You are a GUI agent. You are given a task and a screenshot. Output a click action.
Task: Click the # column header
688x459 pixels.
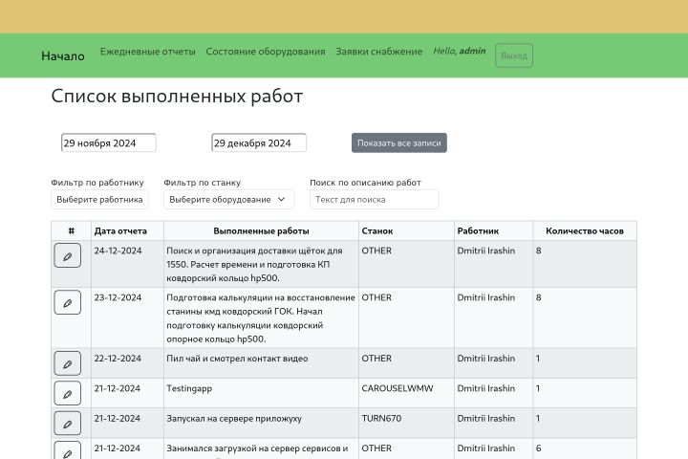[x=71, y=231]
